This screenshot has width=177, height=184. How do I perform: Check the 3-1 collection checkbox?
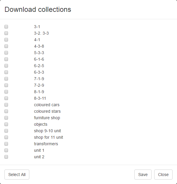point(6,27)
